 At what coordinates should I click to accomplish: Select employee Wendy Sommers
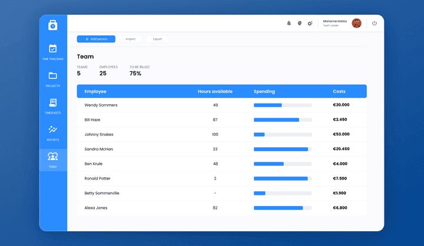click(x=101, y=105)
